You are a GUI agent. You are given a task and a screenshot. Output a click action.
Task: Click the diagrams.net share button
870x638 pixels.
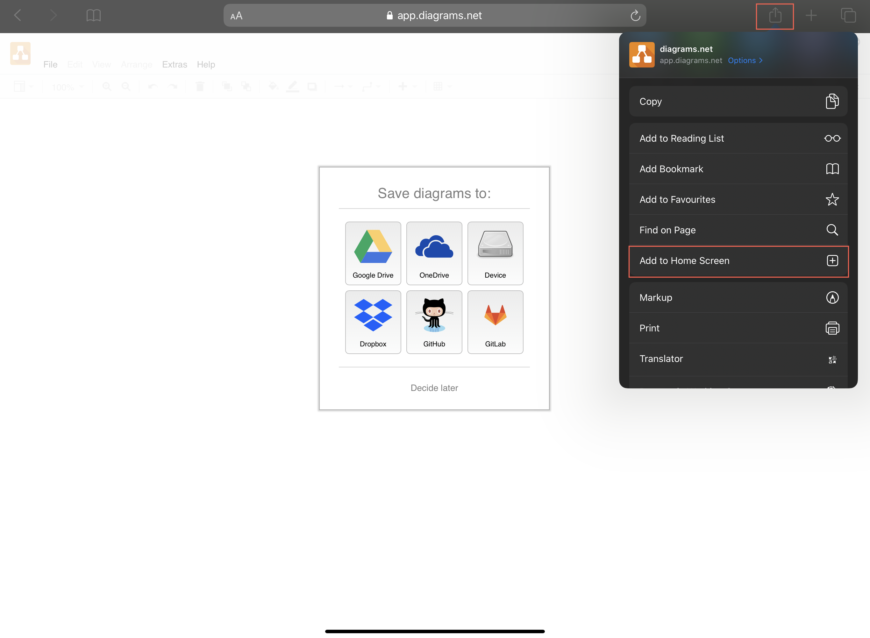(x=775, y=16)
